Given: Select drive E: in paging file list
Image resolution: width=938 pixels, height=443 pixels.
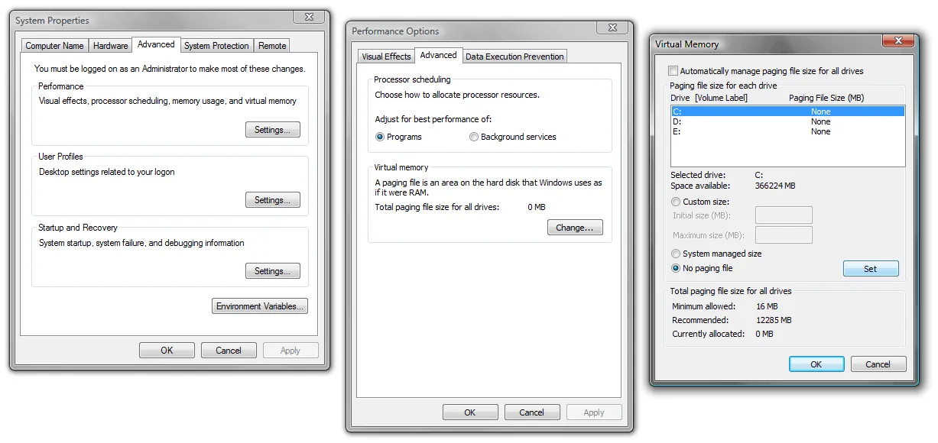Looking at the screenshot, I should tap(787, 131).
